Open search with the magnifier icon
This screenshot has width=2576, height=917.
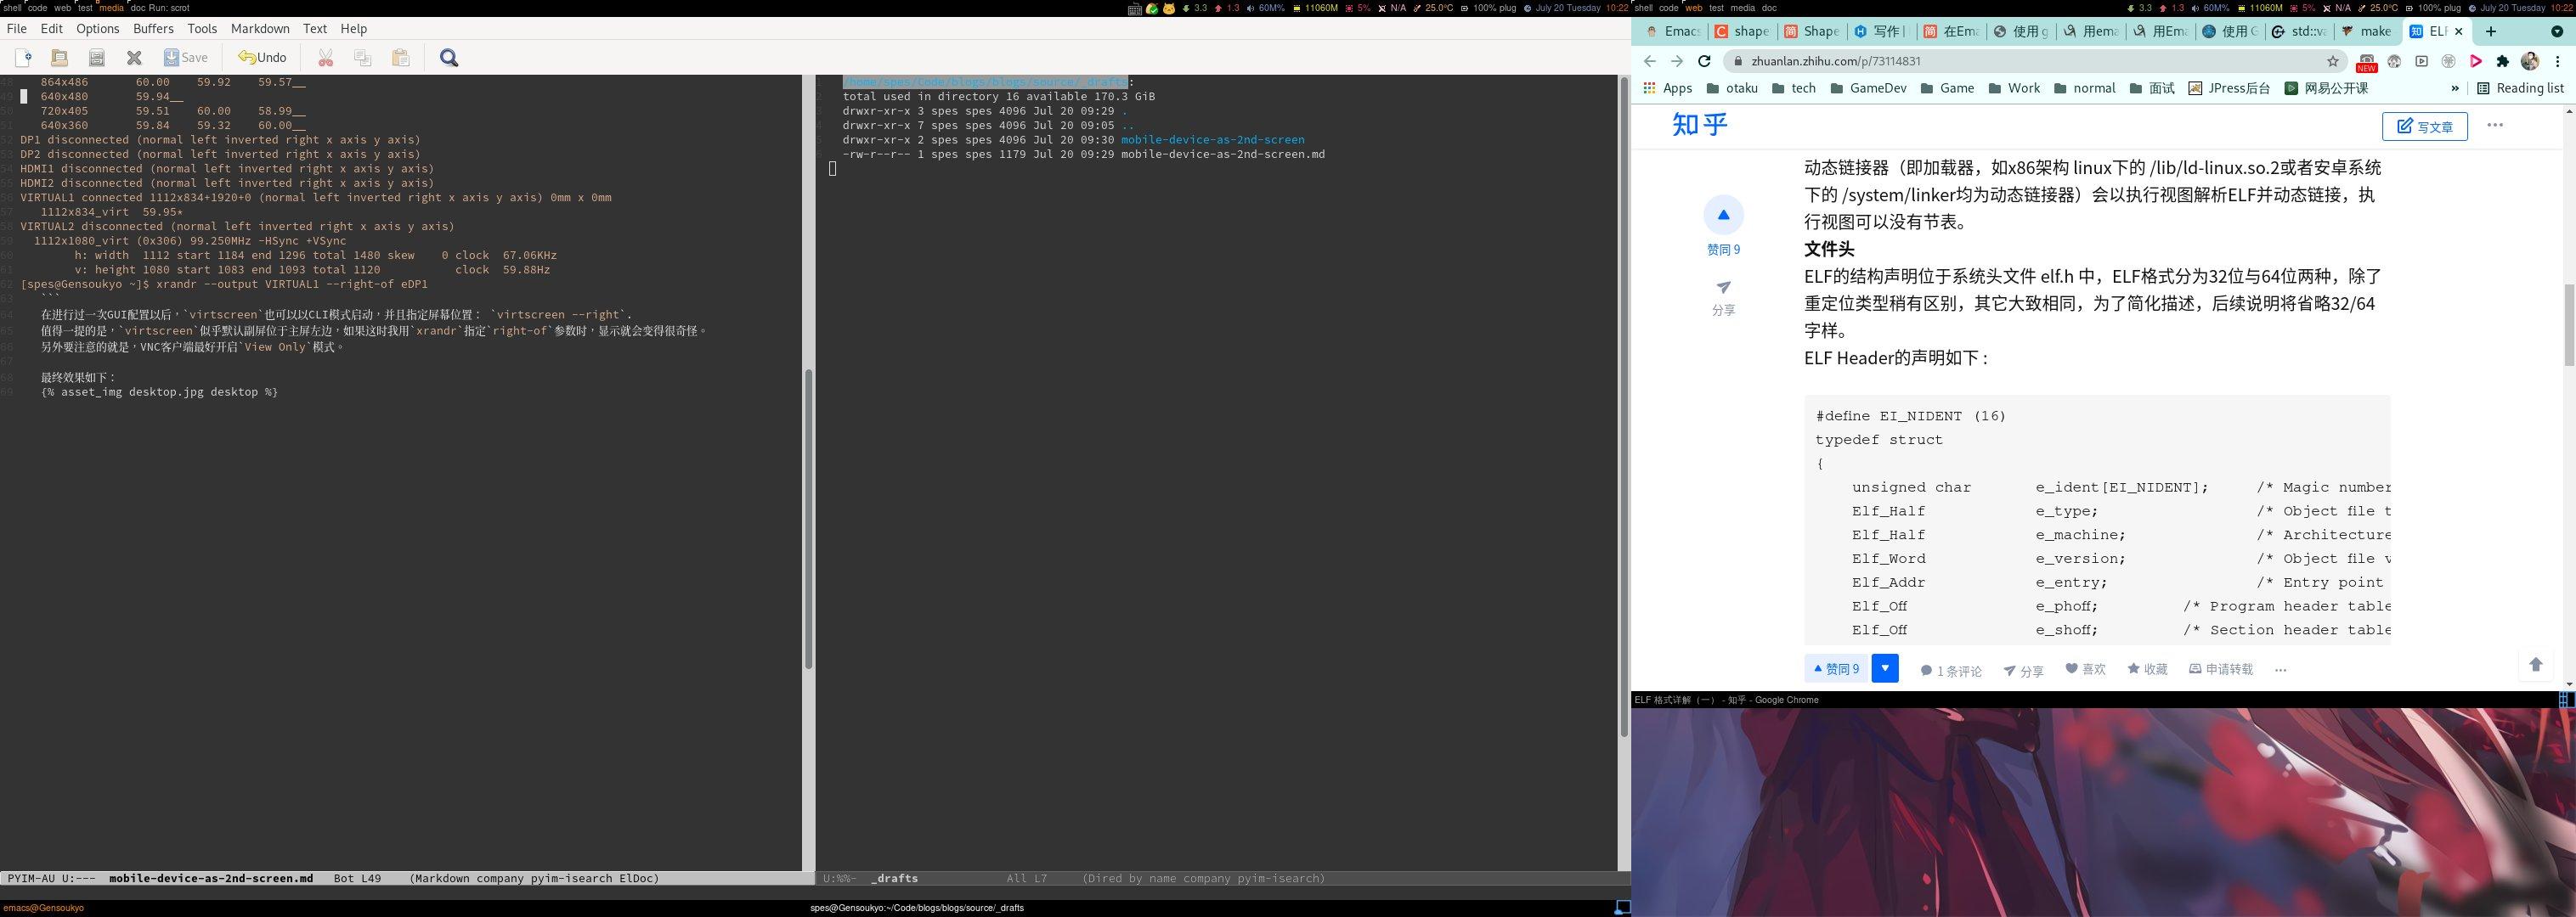click(448, 58)
